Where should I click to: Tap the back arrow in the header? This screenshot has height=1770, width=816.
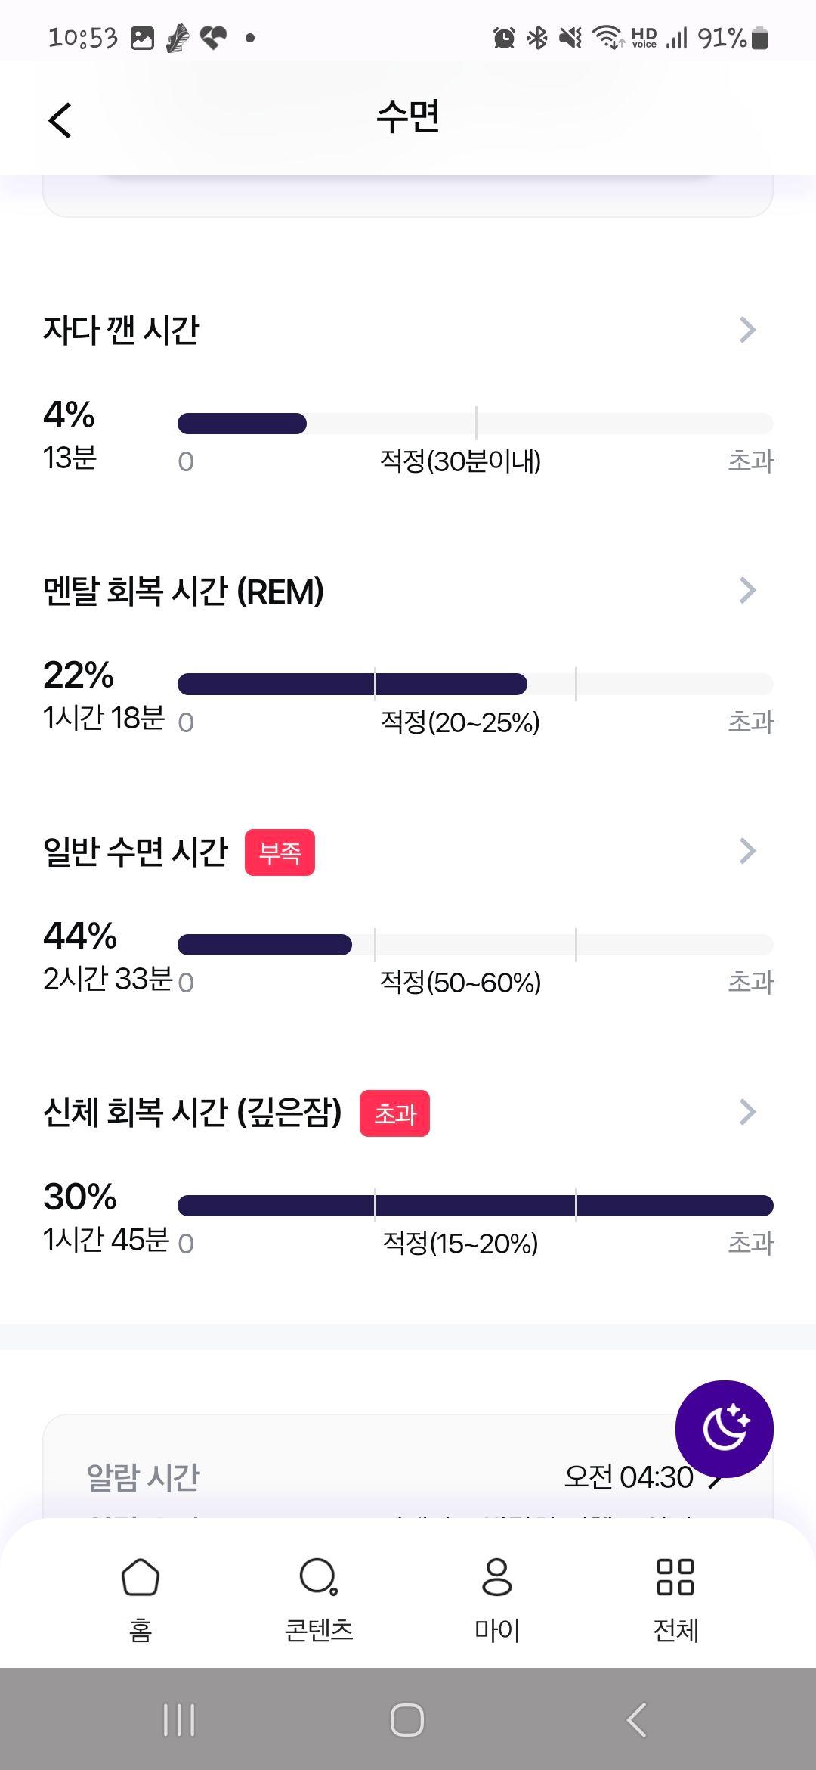tap(60, 120)
